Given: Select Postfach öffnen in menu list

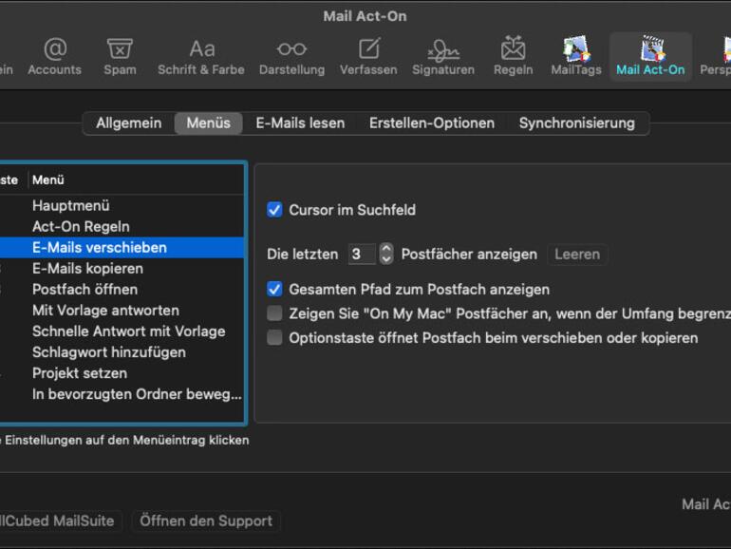Looking at the screenshot, I should click(x=84, y=289).
